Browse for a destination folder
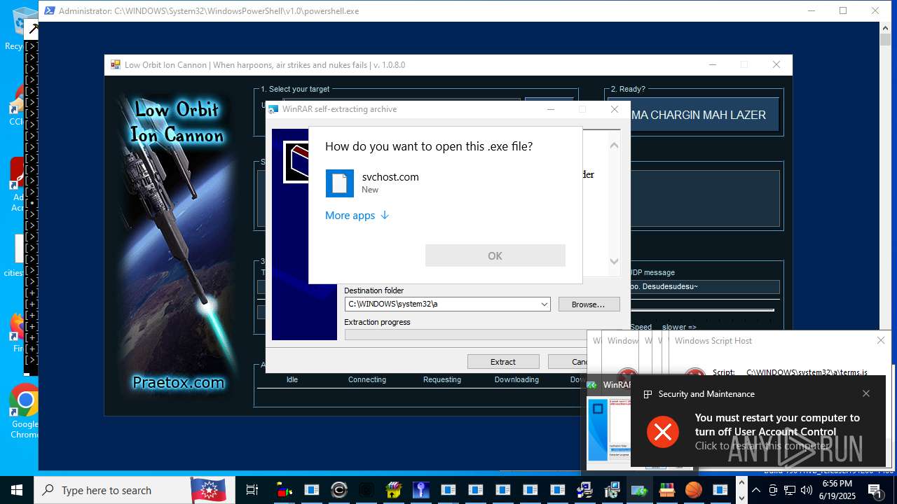Viewport: 897px width, 504px height. pyautogui.click(x=589, y=304)
